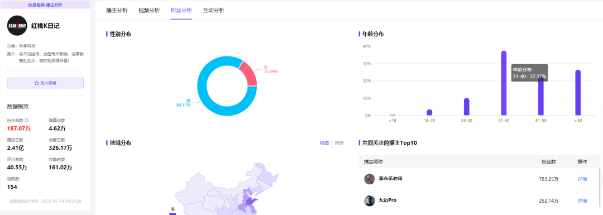Click the 粉丝数 column header

point(549,161)
